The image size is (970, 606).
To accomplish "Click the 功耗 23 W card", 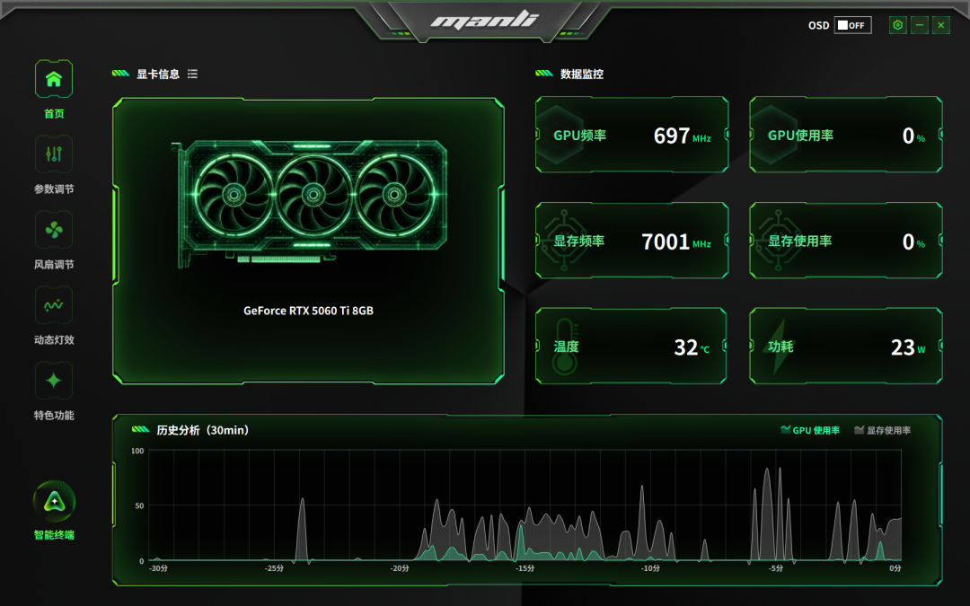I will point(846,347).
